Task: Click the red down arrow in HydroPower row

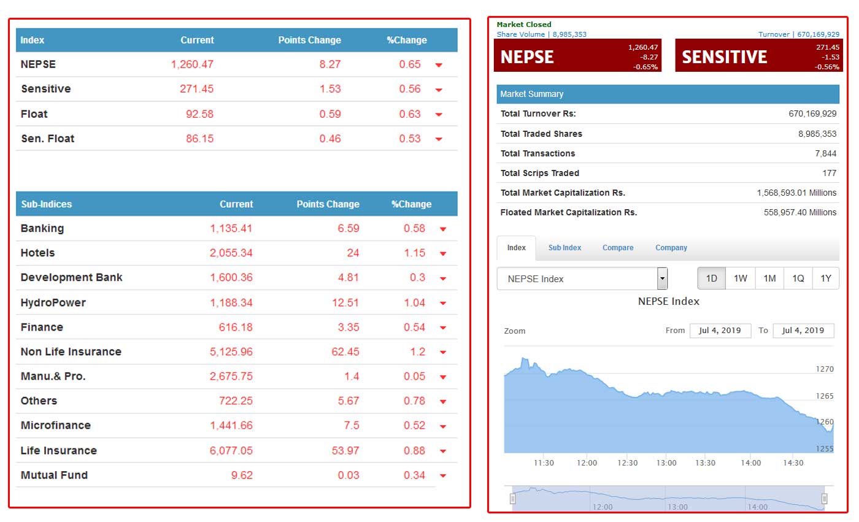Action: coord(443,303)
